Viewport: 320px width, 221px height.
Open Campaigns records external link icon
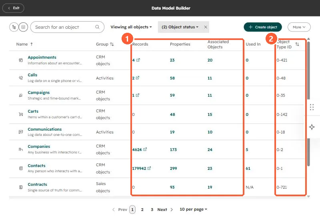pos(138,95)
